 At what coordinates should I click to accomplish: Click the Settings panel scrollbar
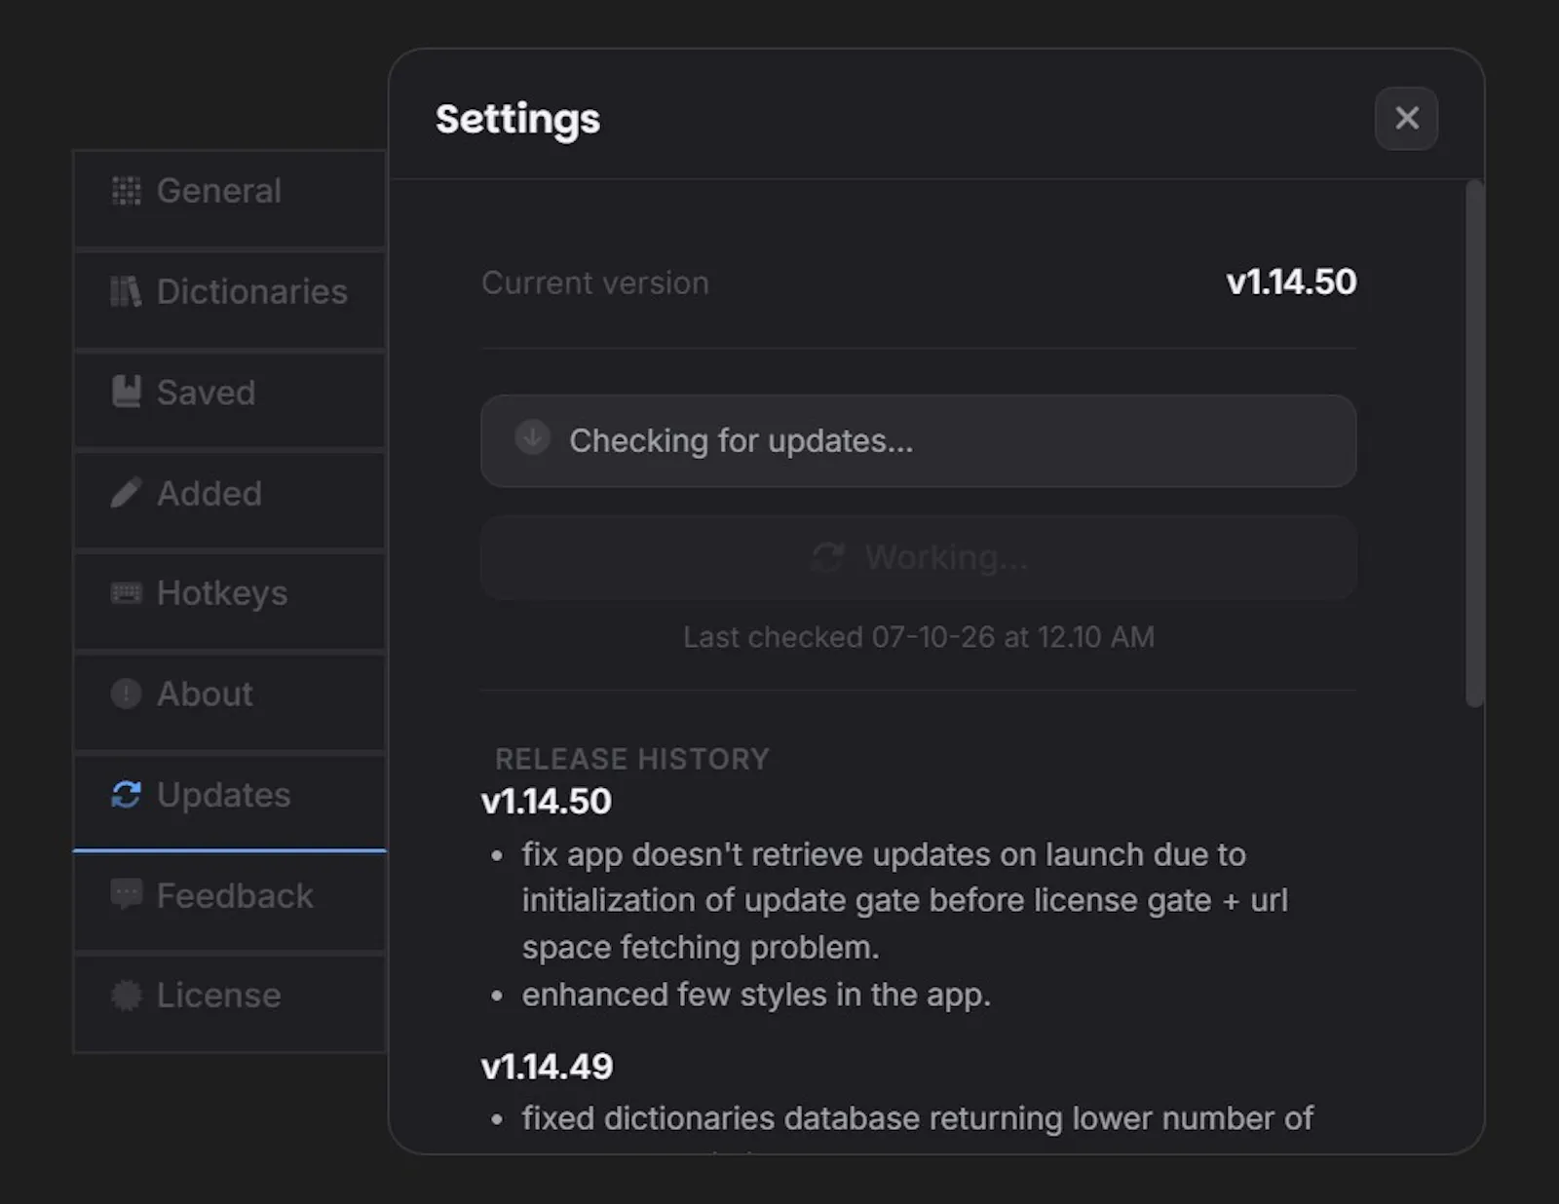pyautogui.click(x=1475, y=443)
